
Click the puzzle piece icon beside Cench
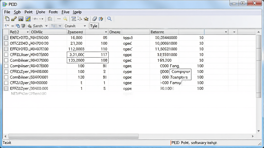point(30,26)
